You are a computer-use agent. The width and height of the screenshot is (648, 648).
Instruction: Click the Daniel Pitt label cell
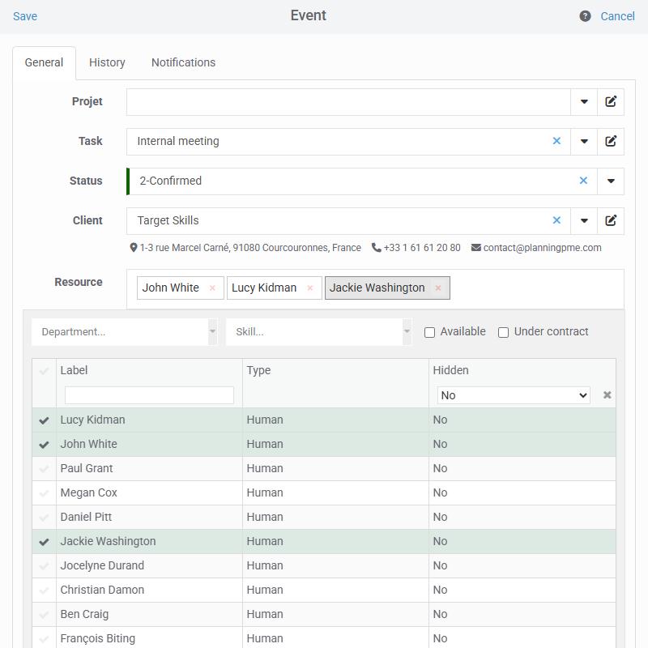149,518
